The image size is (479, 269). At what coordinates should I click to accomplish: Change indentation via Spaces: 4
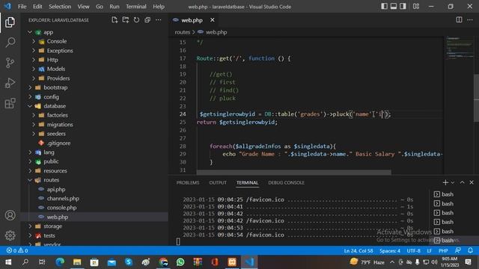[x=390, y=250]
